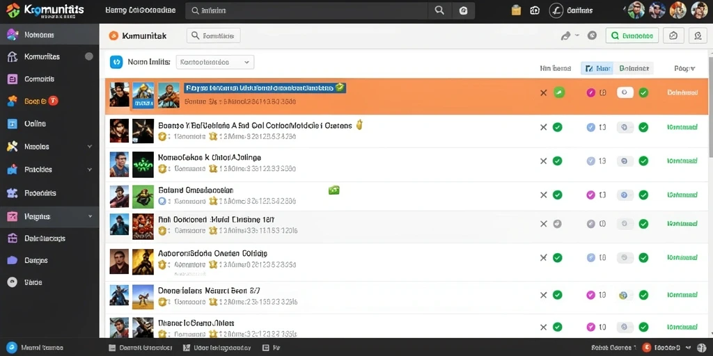Toggle the pill switch in the Boente row

pos(625,128)
